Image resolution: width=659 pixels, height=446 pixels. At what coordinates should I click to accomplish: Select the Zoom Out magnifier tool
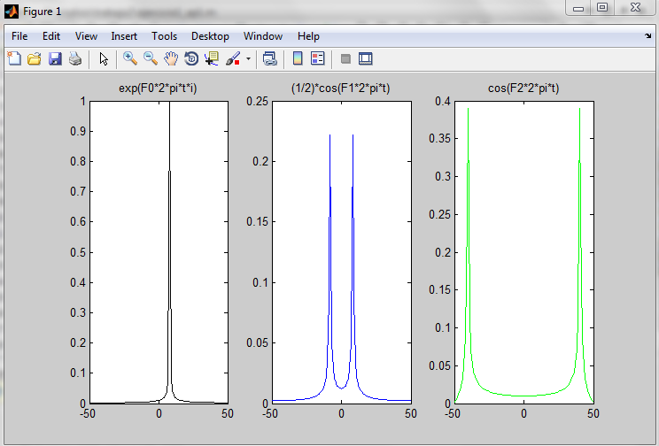(x=151, y=59)
